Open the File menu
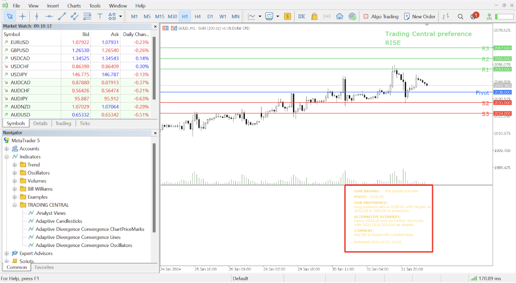Viewport: 516px width, 283px height. [16, 5]
